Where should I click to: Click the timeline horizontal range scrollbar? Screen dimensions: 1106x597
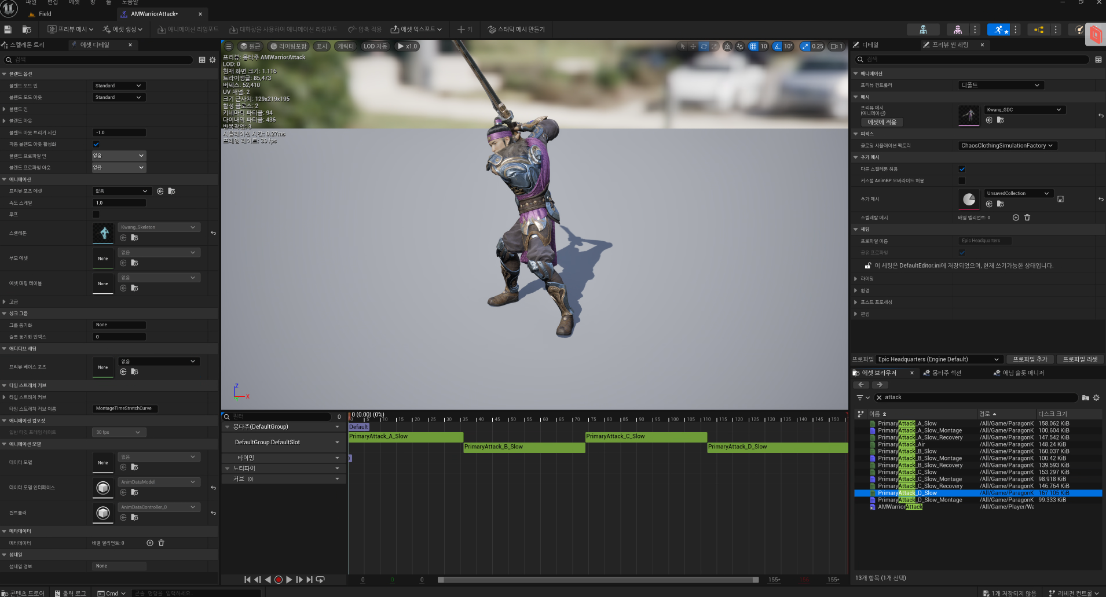598,580
